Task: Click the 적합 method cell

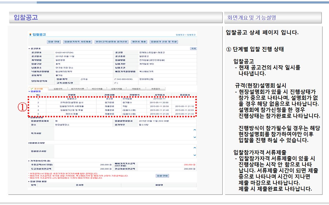Action: [x=125, y=106]
